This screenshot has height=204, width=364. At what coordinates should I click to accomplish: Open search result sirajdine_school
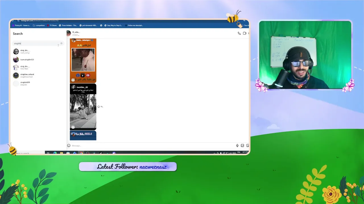coord(38,75)
